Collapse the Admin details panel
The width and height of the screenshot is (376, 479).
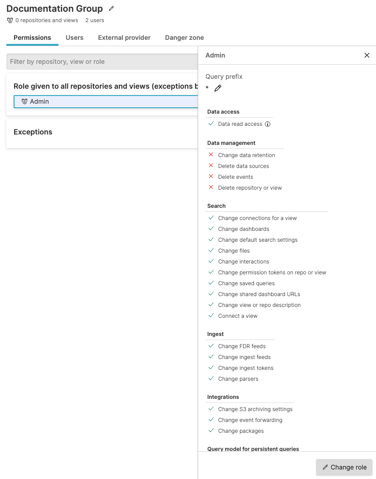click(367, 55)
